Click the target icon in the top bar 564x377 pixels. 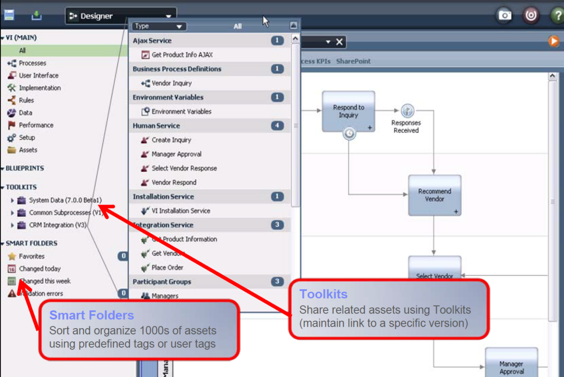(531, 15)
